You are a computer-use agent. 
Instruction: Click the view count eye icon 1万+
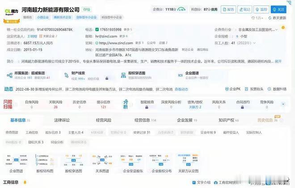pos(253,18)
